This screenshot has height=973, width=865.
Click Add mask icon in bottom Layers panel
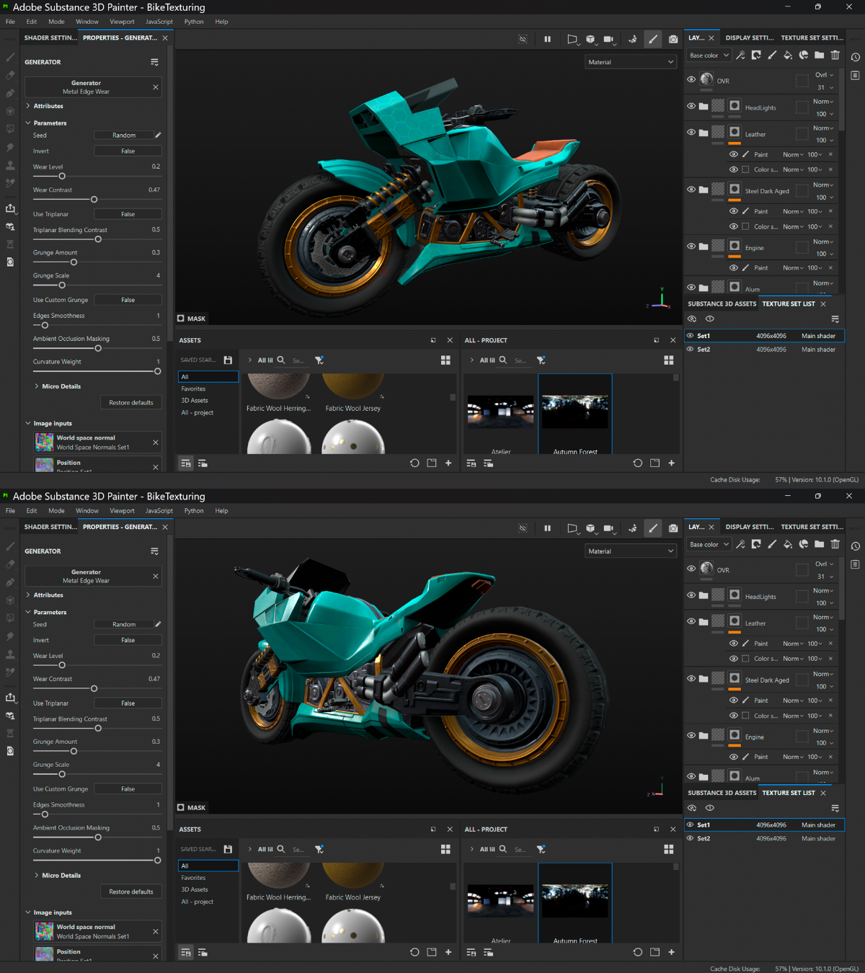[756, 544]
